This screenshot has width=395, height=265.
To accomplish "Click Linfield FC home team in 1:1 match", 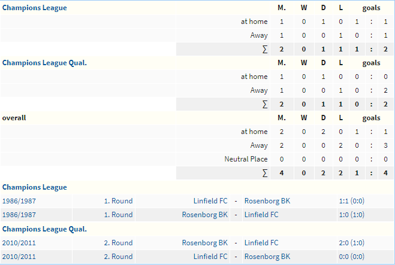I will [210, 201].
